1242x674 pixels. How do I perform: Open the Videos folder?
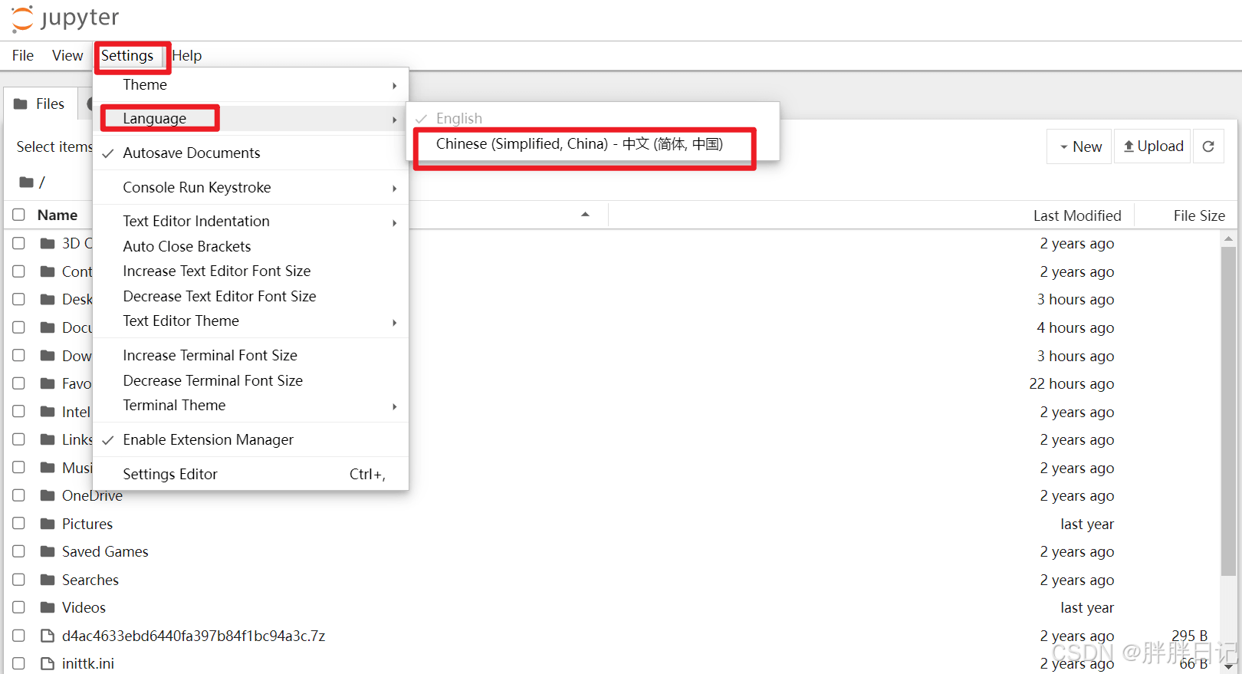coord(84,607)
